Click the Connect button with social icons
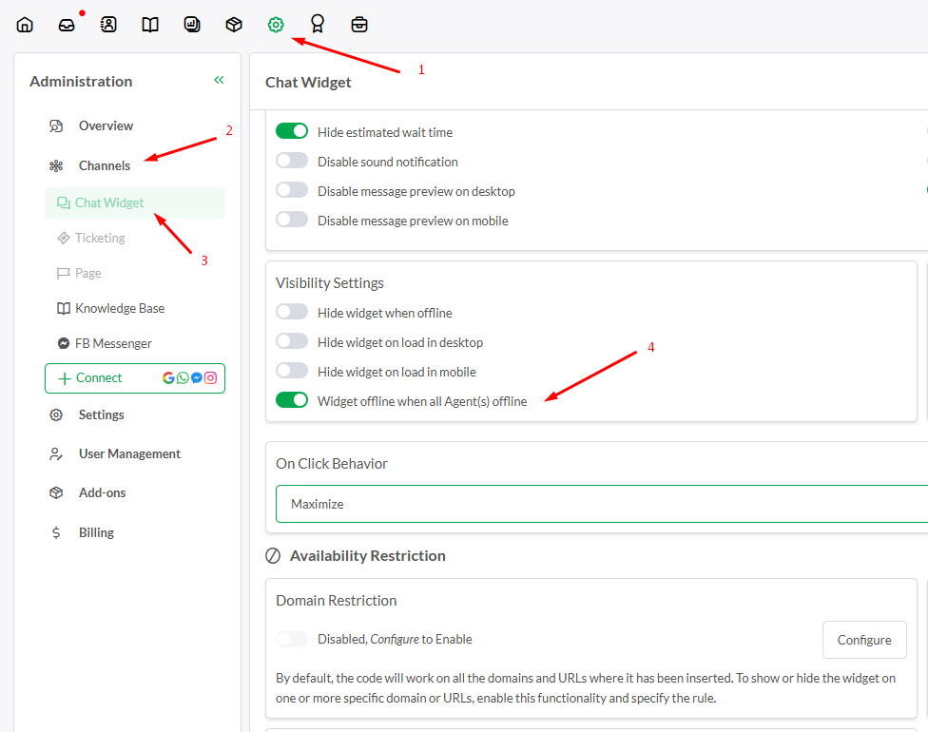 [135, 378]
